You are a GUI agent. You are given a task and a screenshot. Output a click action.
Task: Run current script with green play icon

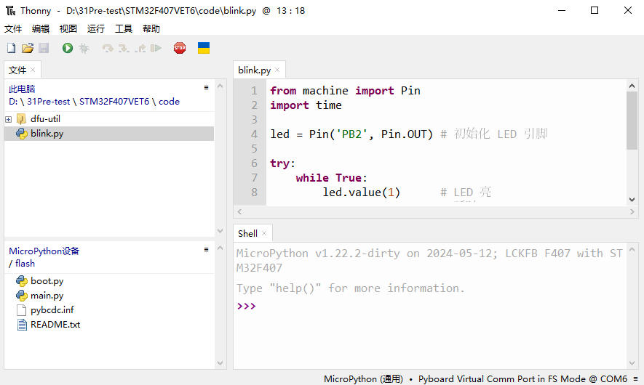tap(68, 49)
